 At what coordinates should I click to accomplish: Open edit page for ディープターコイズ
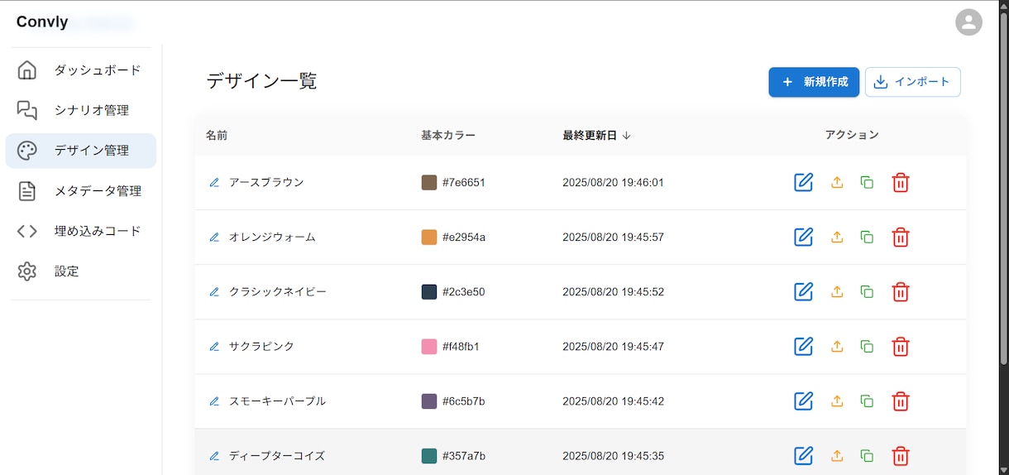[x=803, y=455]
